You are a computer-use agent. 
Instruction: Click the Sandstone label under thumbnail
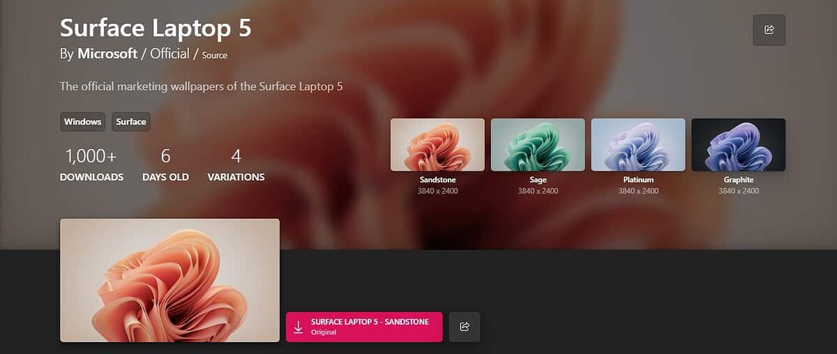pos(437,180)
